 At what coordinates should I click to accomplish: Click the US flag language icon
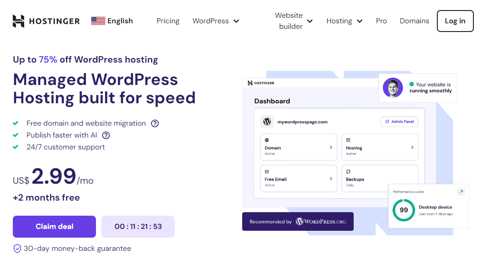tap(98, 21)
